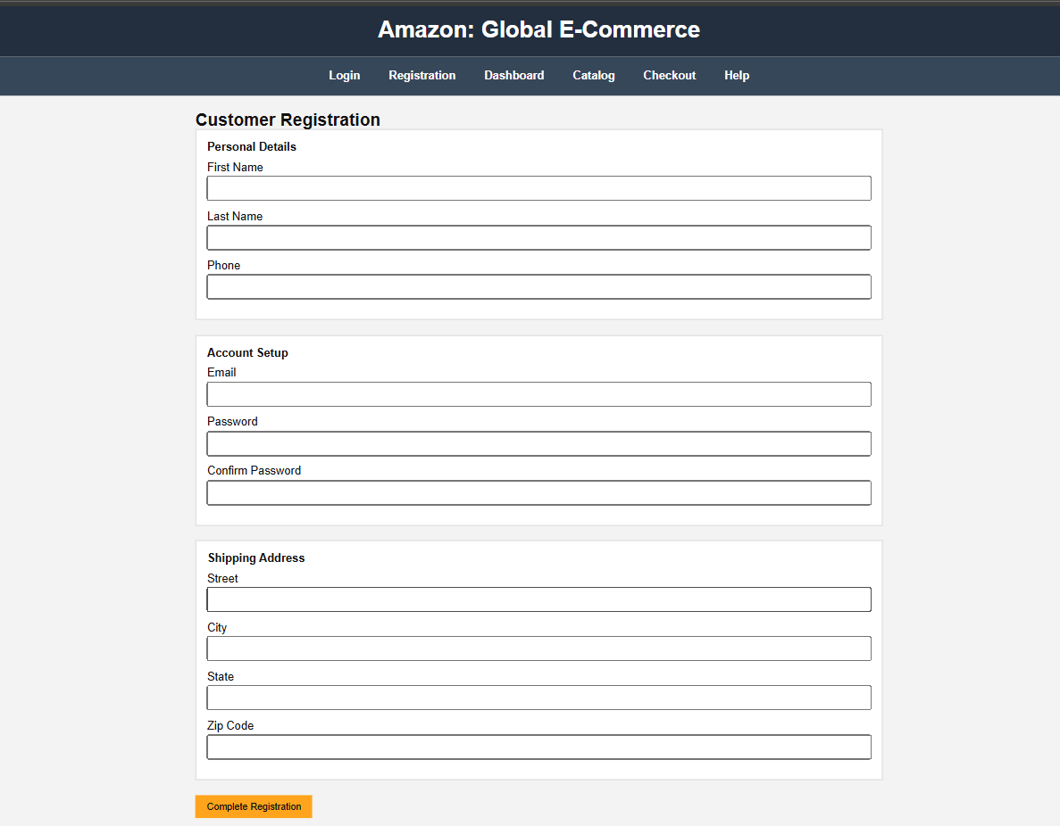Focus the Password input field
The width and height of the screenshot is (1060, 826).
(538, 443)
